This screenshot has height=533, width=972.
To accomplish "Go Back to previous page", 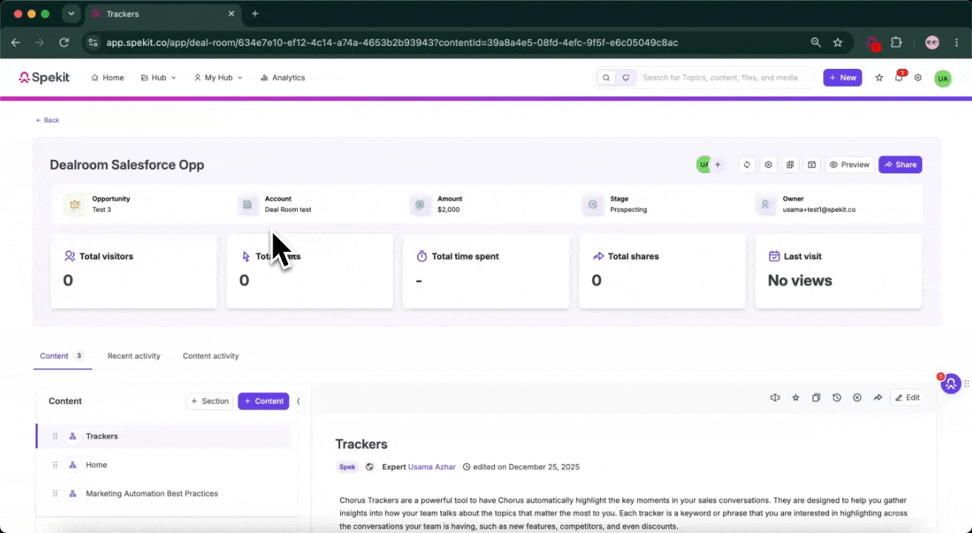I will [47, 120].
